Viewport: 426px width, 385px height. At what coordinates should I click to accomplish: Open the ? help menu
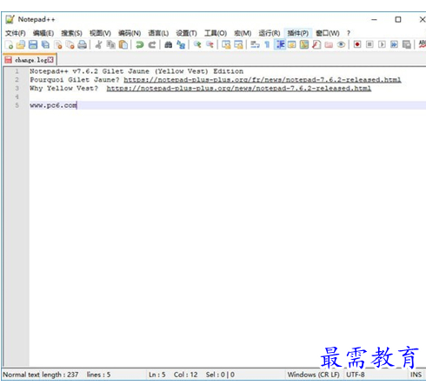(x=349, y=33)
